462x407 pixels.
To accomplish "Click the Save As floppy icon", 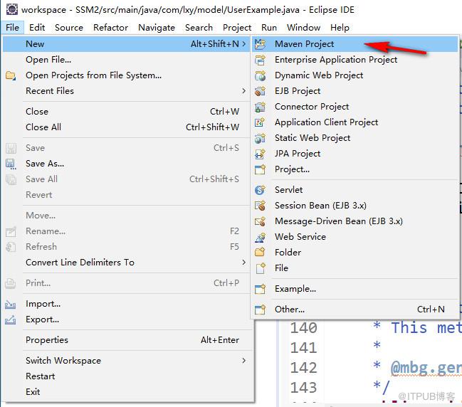I will [x=11, y=164].
